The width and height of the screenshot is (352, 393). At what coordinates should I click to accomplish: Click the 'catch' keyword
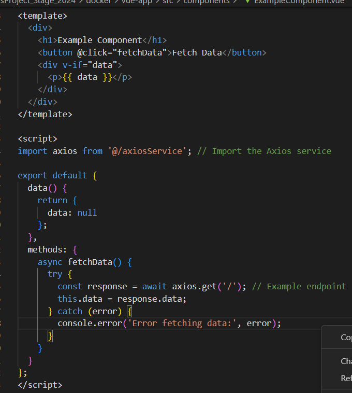[x=70, y=311]
